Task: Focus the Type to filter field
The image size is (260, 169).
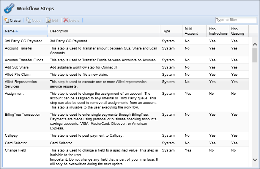Action: pyautogui.click(x=236, y=20)
